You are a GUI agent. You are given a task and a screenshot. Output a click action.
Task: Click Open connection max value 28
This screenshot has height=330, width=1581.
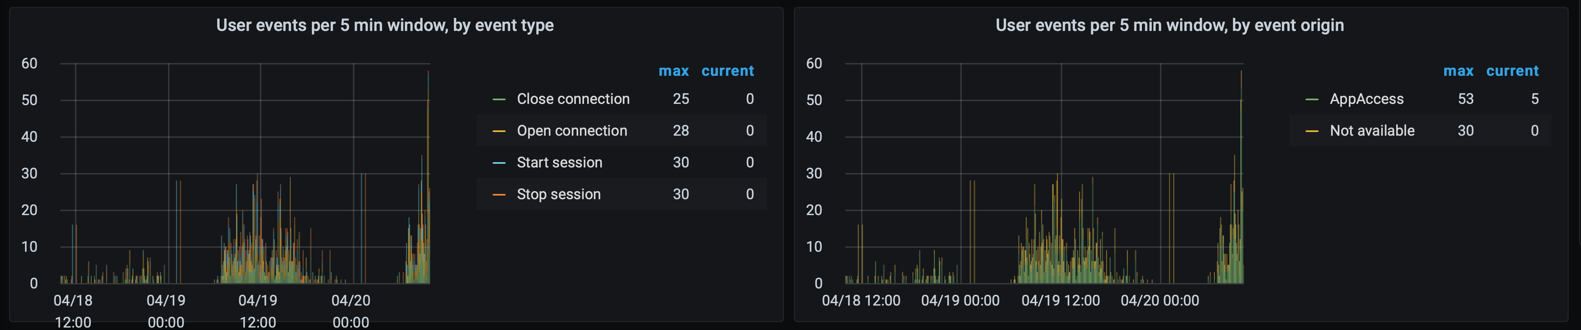(681, 130)
